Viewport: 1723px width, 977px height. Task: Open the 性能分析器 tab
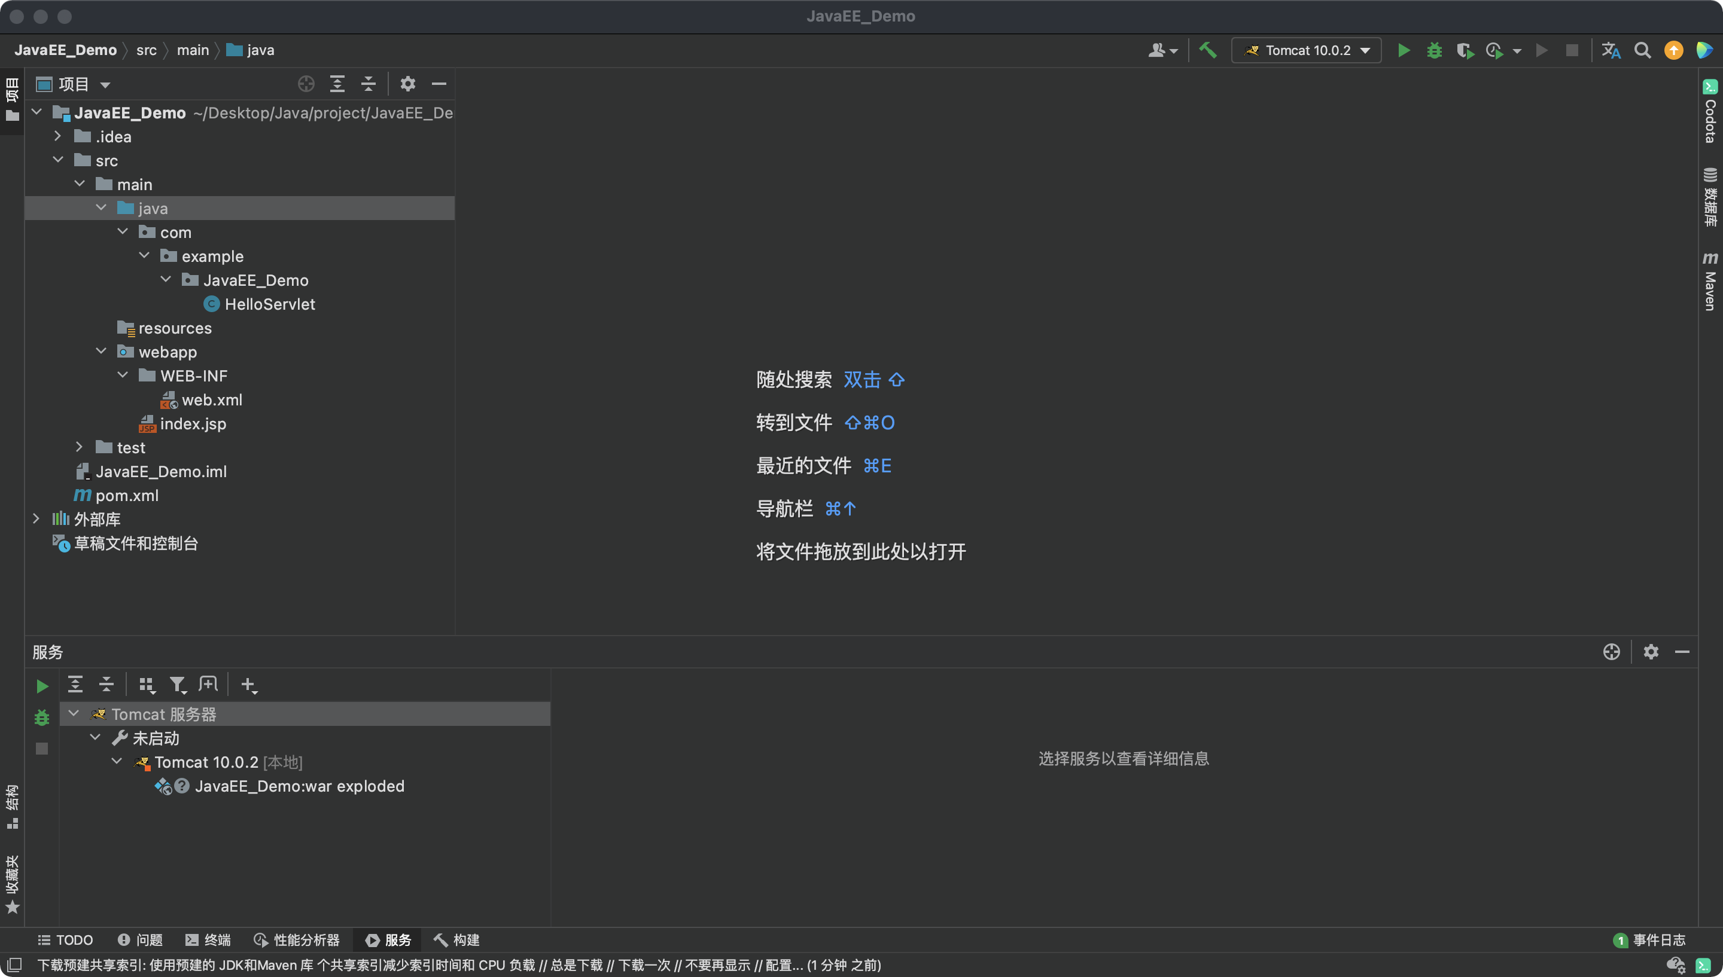(x=297, y=939)
